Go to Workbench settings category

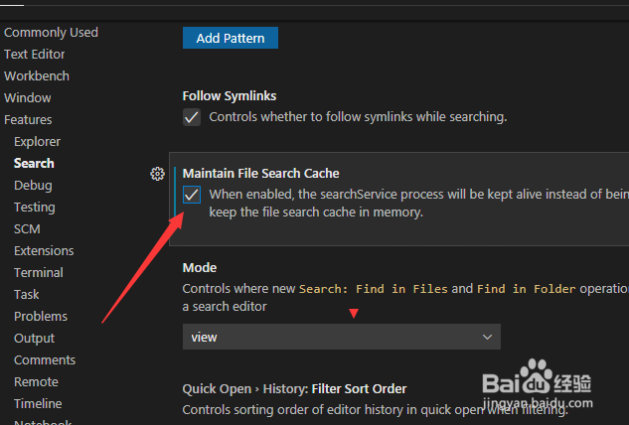pos(37,75)
